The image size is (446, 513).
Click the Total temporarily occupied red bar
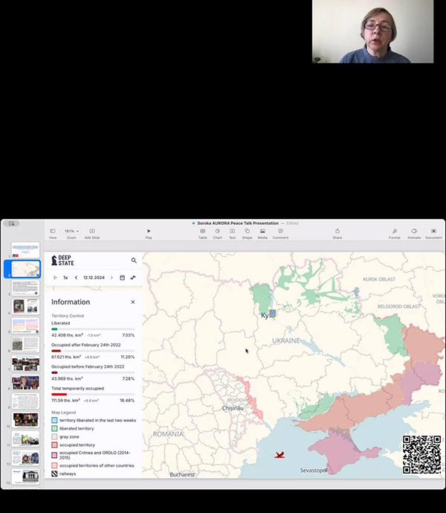pos(93,394)
